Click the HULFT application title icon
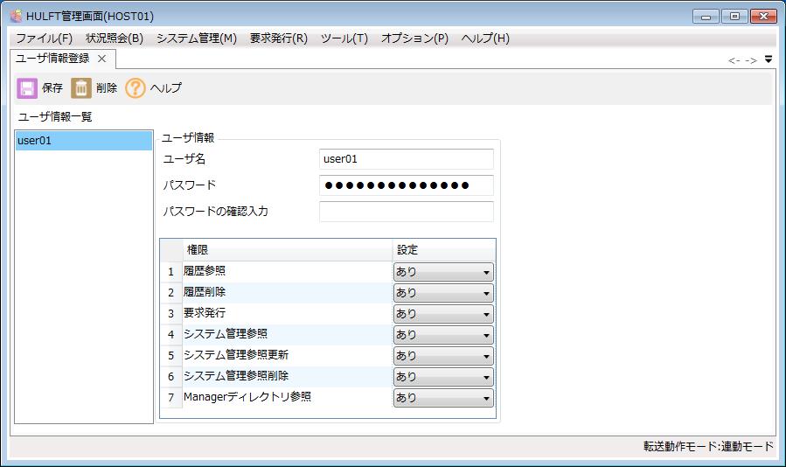 click(x=16, y=16)
